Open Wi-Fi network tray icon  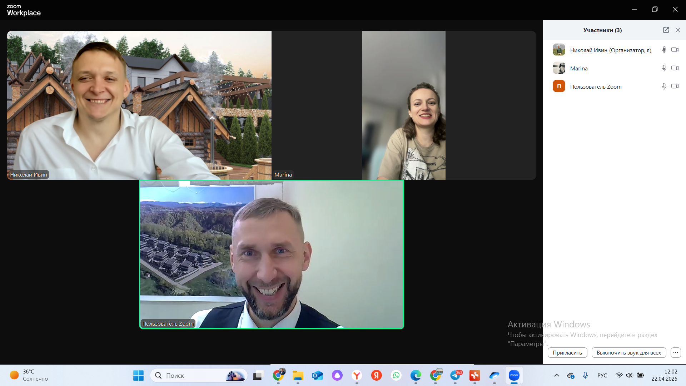coord(619,375)
